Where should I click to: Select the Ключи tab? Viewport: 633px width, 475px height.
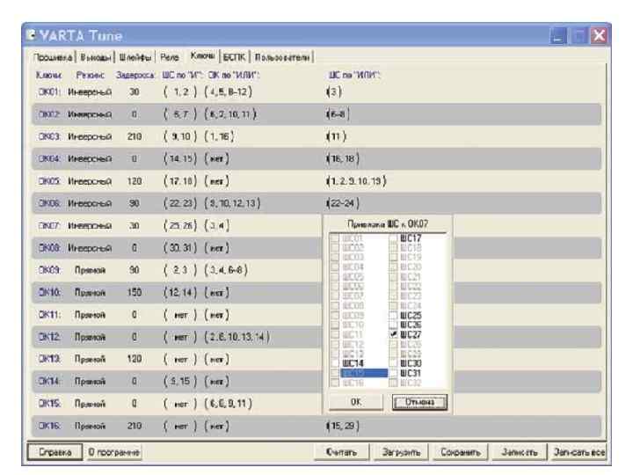[203, 55]
